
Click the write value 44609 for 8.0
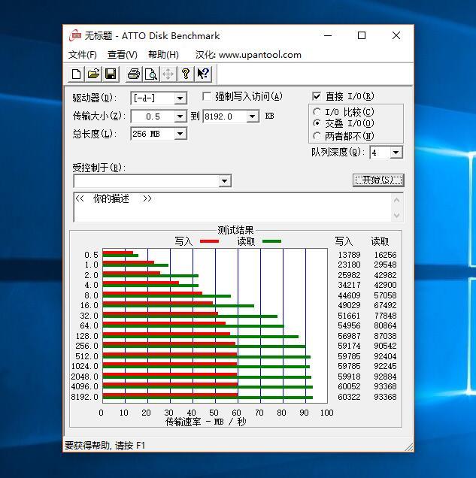(x=349, y=295)
